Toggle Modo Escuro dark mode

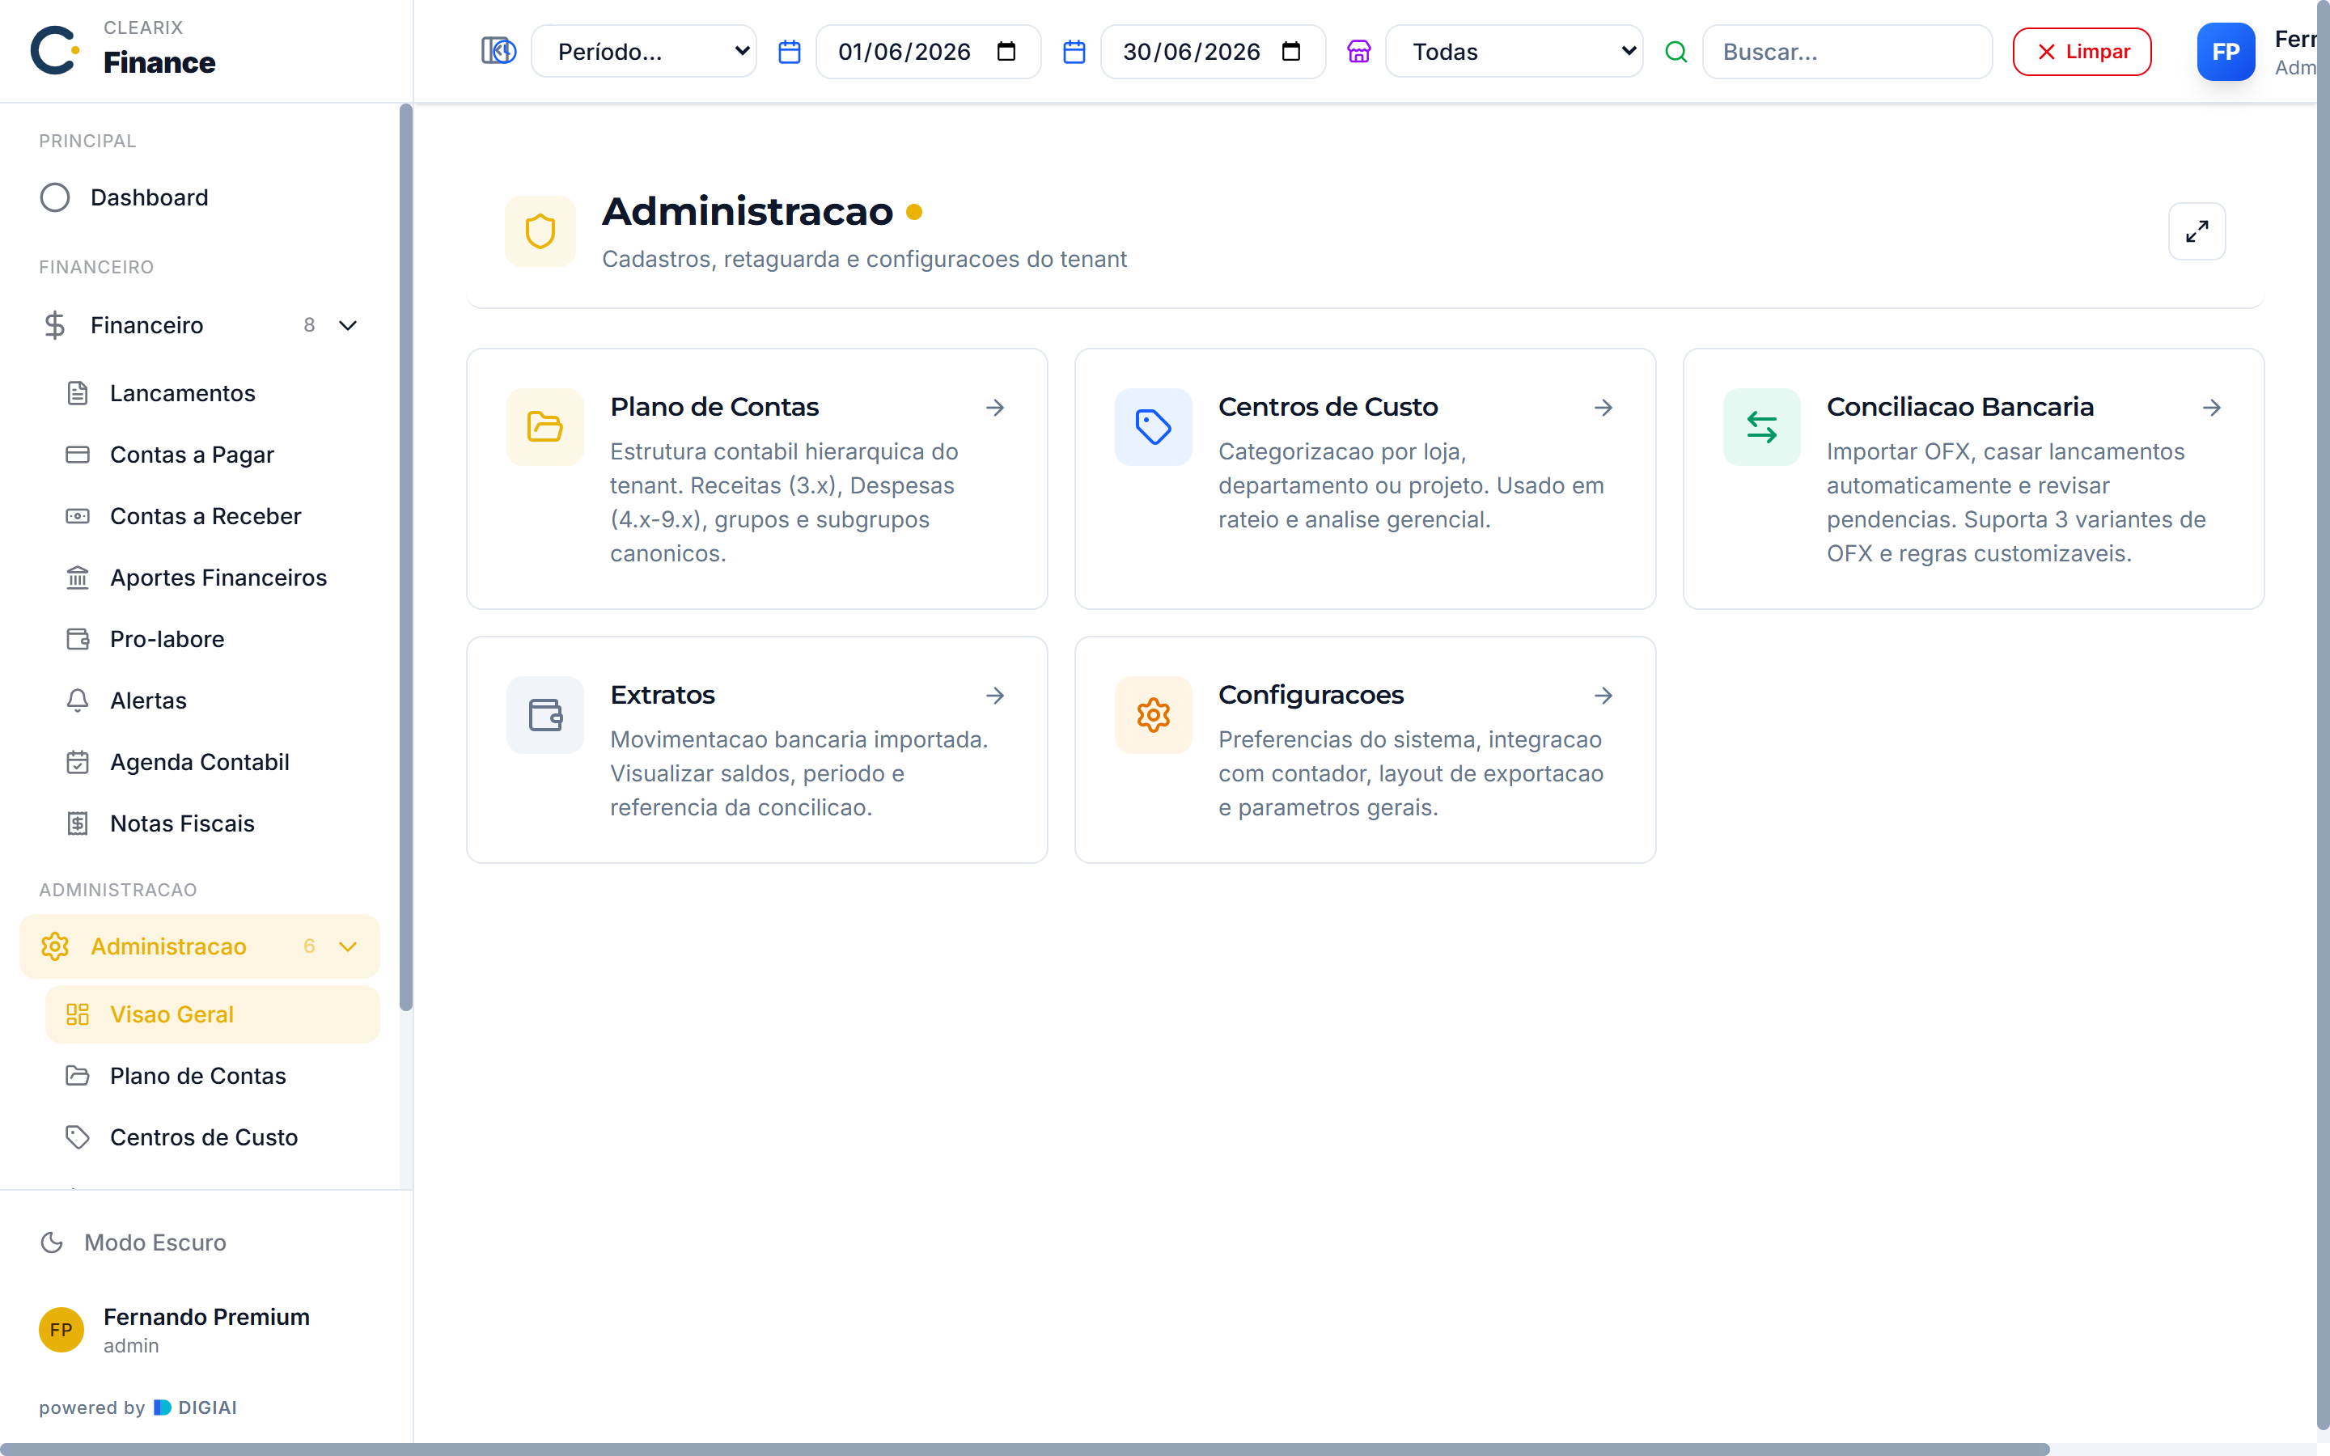pos(133,1242)
